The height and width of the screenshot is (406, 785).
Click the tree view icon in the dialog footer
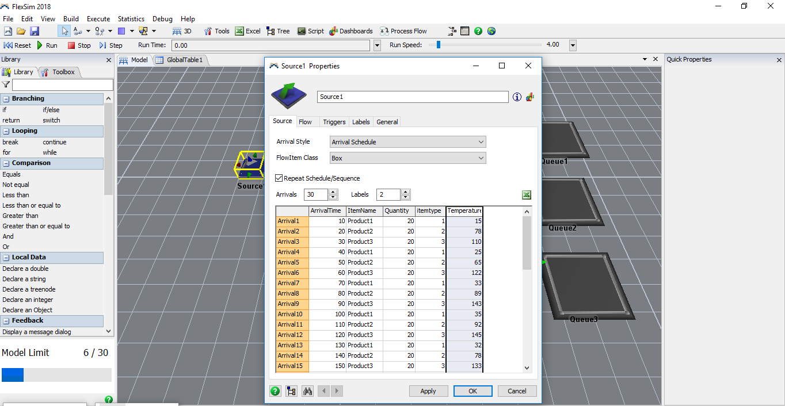291,391
